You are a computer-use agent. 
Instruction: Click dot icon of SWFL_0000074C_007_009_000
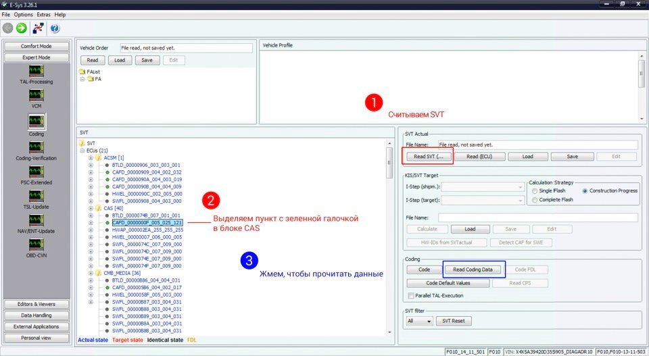coord(107,245)
